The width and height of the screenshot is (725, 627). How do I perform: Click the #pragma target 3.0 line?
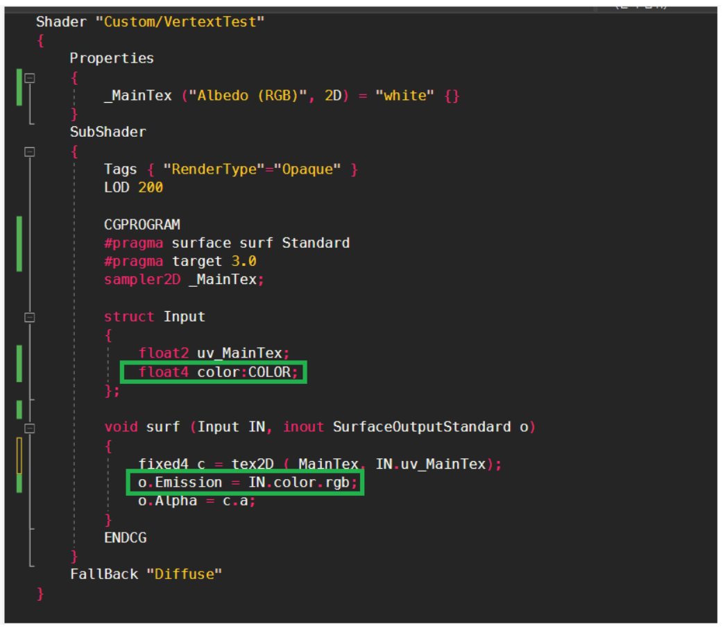pyautogui.click(x=180, y=262)
